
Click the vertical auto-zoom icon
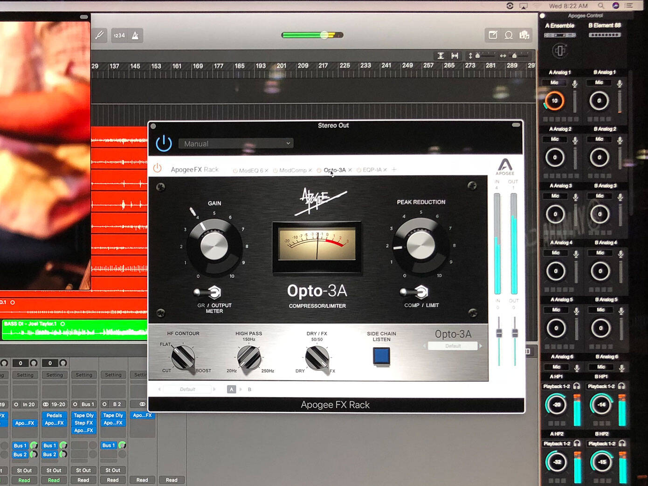pos(441,55)
